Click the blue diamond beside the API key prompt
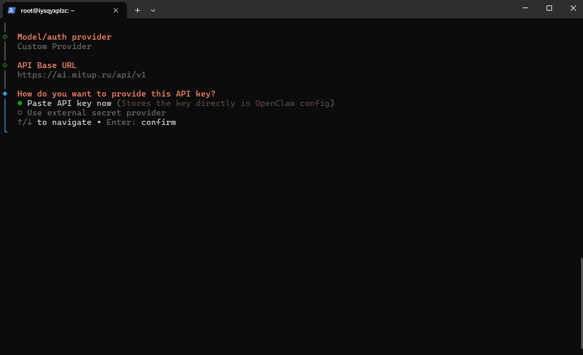Viewport: 583px width, 355px height. pos(5,94)
